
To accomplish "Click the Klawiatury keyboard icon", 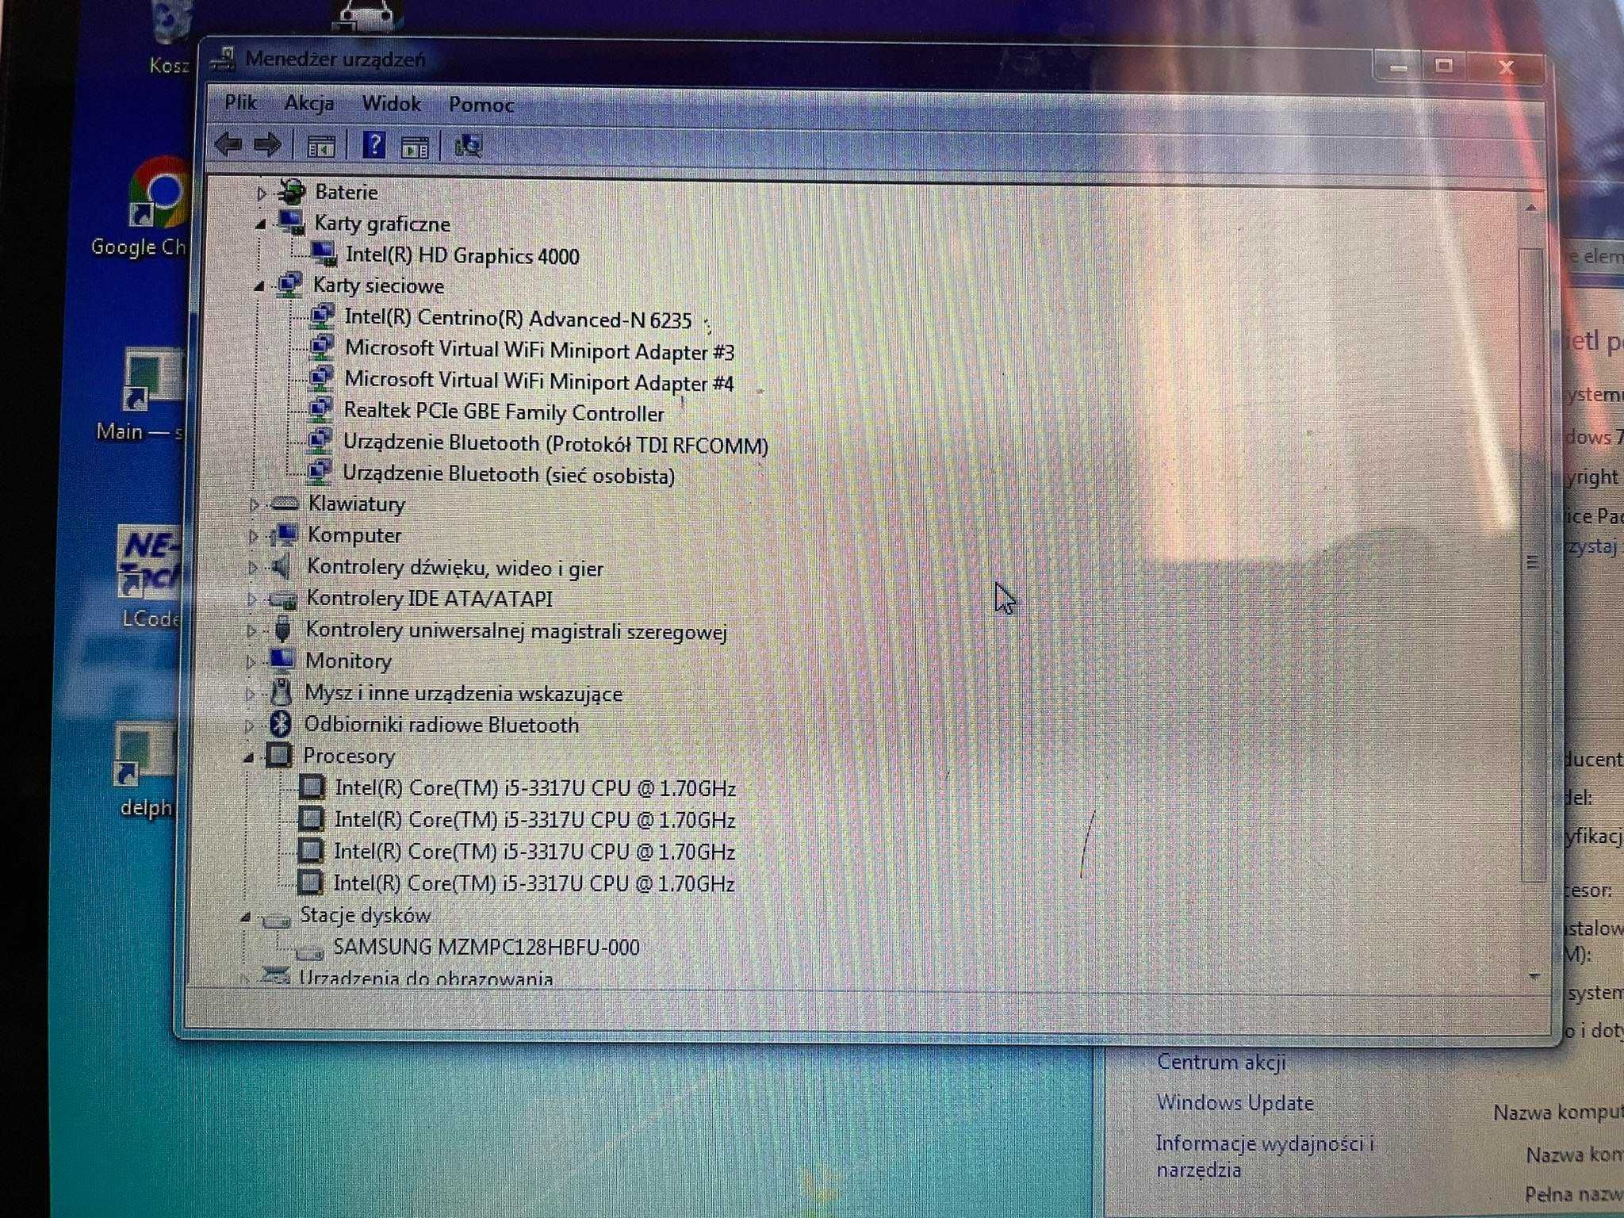I will click(x=284, y=503).
